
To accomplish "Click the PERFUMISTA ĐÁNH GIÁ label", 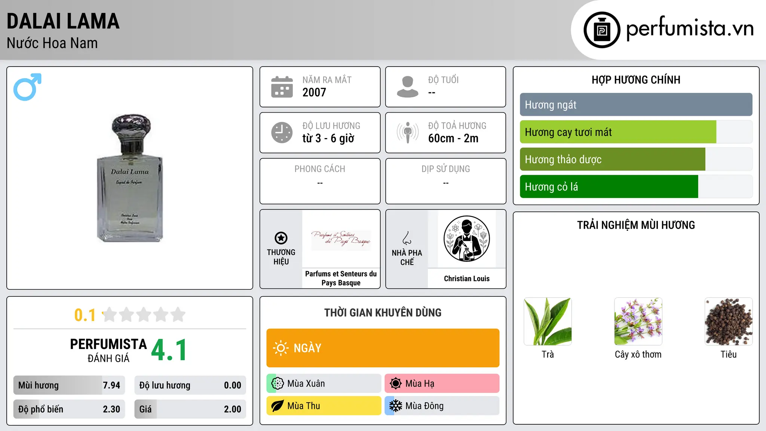I will [108, 350].
